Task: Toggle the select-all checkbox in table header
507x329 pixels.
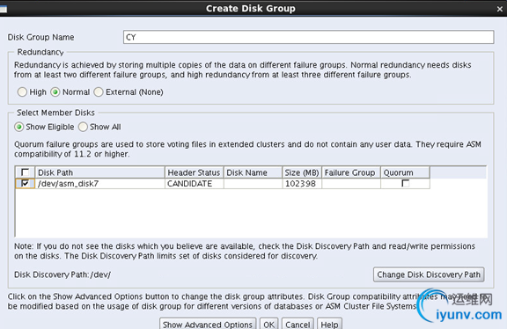Action: click(x=25, y=172)
